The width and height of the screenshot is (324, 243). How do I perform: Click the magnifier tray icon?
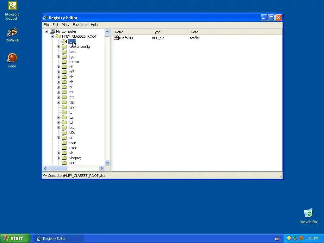(301, 238)
